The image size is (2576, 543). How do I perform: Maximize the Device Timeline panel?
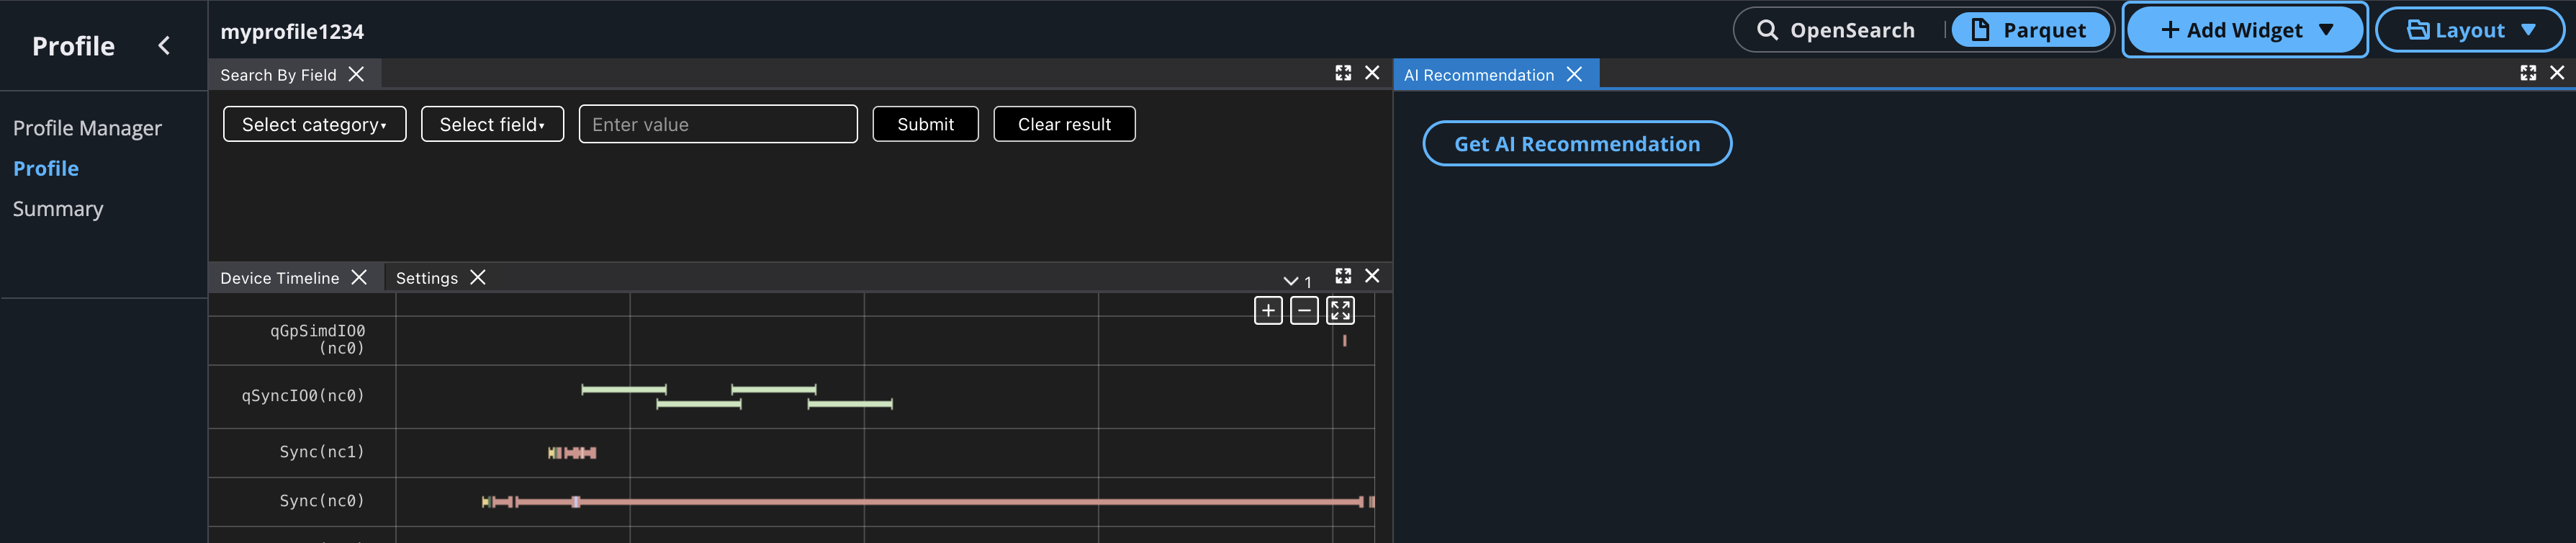pyautogui.click(x=1343, y=276)
